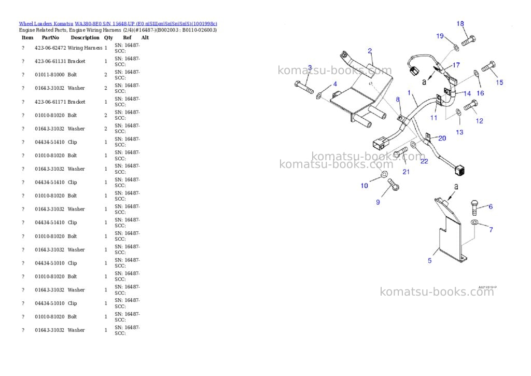531x376 pixels.
Task: Click callout number 20 in the diagram
Action: point(442,138)
